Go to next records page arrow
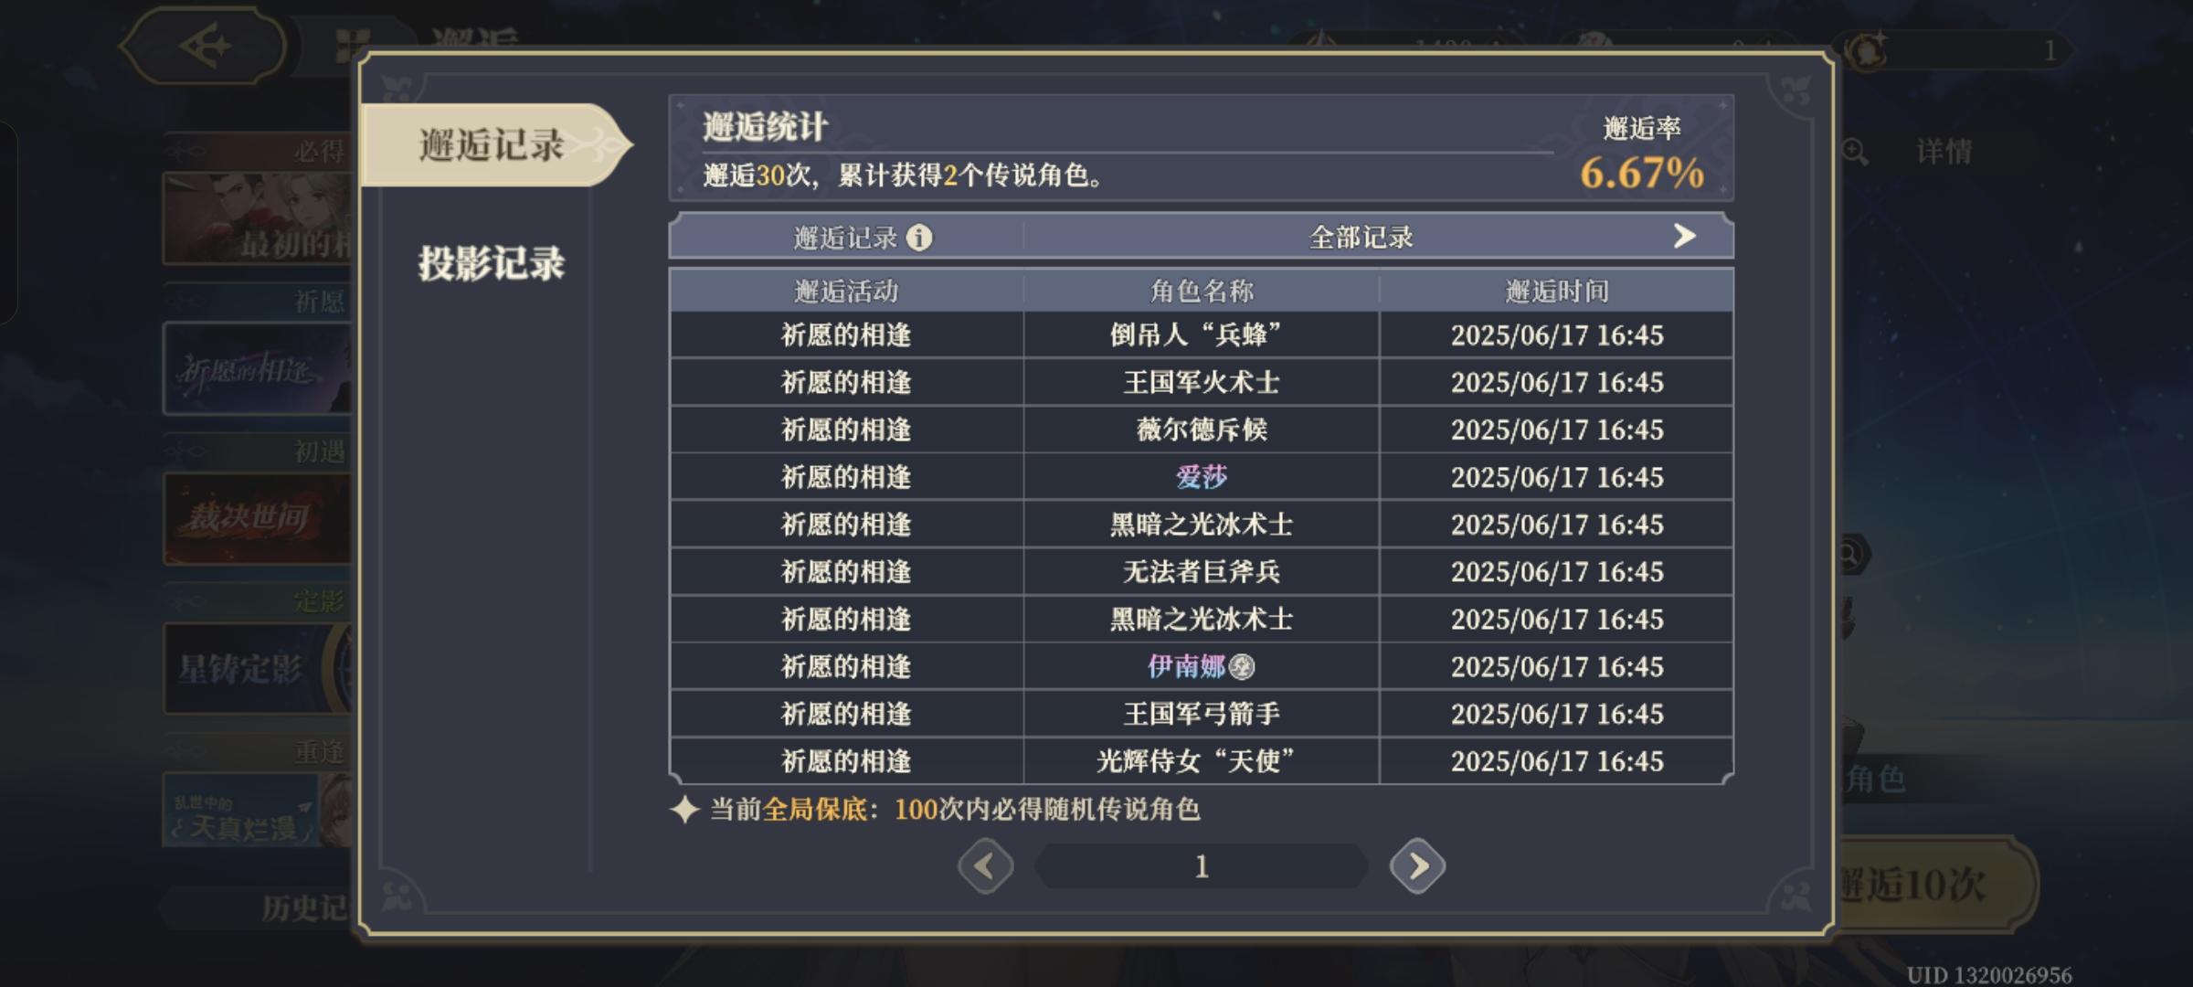The height and width of the screenshot is (987, 2193). pos(1417,865)
